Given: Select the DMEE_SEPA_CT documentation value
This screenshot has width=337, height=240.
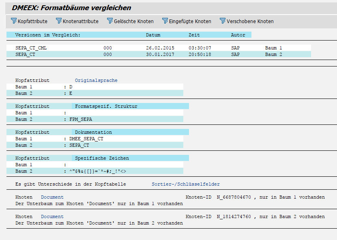Looking at the screenshot, I should 86,139.
